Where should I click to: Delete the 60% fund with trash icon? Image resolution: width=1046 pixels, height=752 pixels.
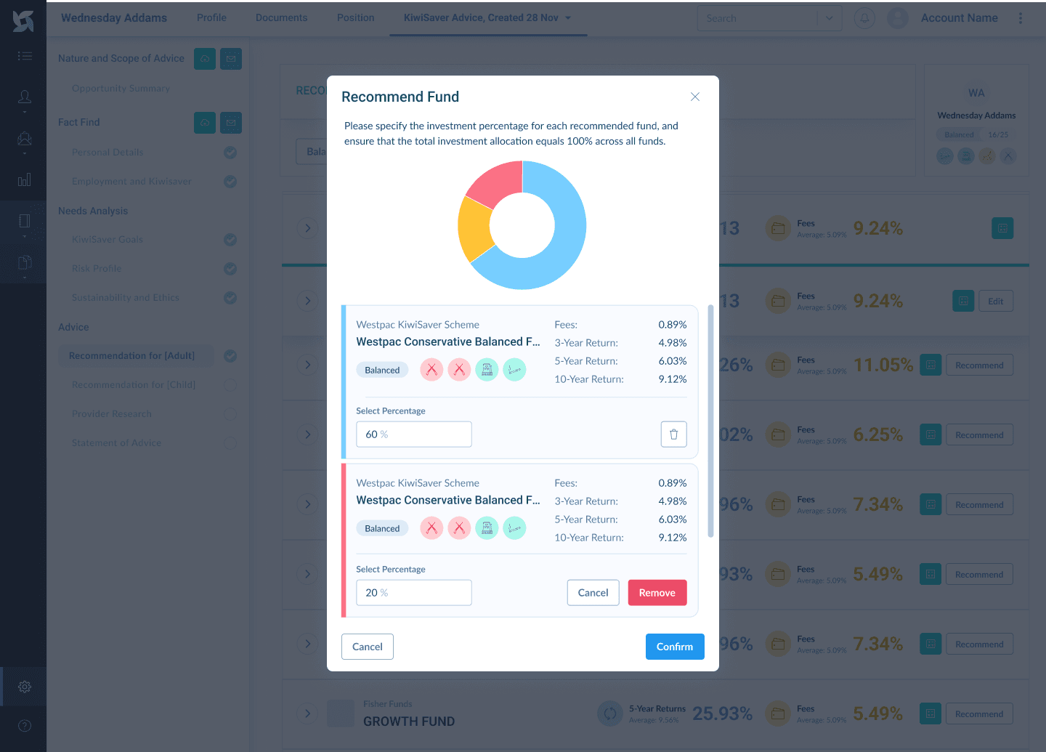coord(674,434)
